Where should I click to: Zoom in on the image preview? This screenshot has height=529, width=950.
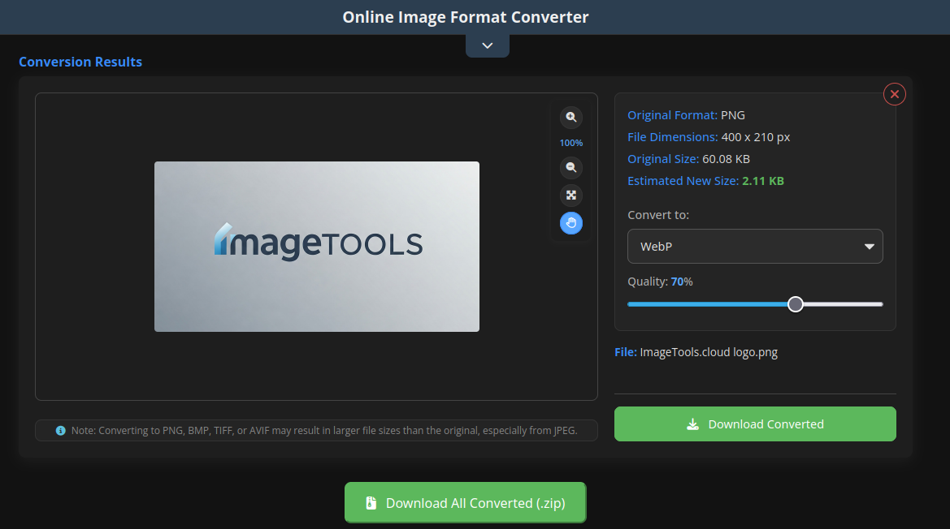click(x=570, y=118)
